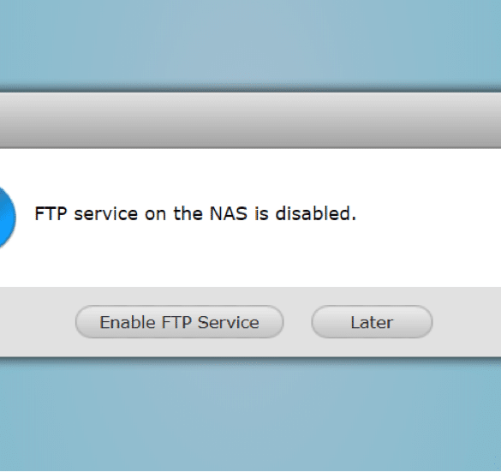Click the blue desktop background below the dialog

pos(250,415)
